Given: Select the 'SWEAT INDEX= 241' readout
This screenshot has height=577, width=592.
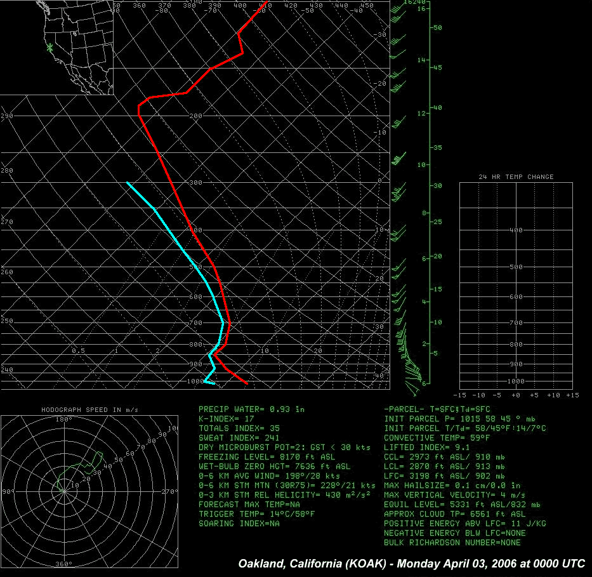Looking at the screenshot, I should tap(239, 437).
